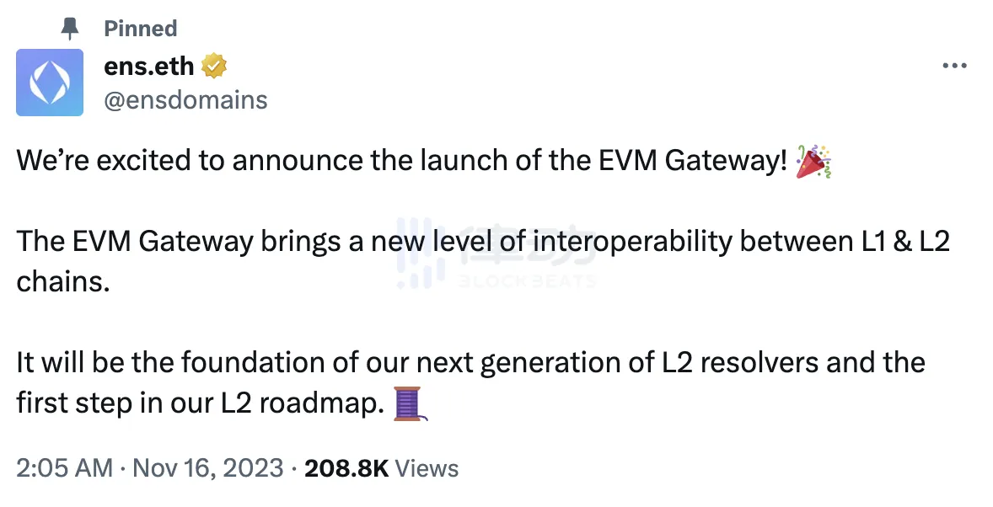993x507 pixels.
Task: Open the three-dot more options menu
Action: 953,66
